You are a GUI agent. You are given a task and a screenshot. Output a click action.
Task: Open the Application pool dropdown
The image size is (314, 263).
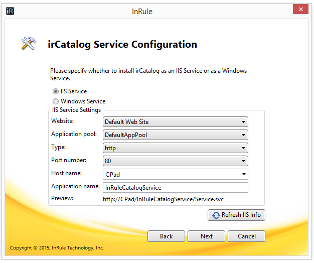[x=176, y=135]
